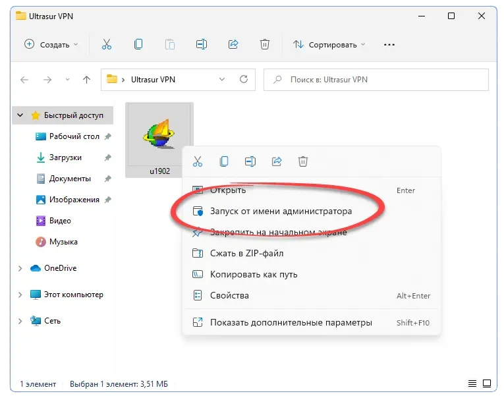
Task: Click the Copy icon in the context menu
Action: (224, 161)
